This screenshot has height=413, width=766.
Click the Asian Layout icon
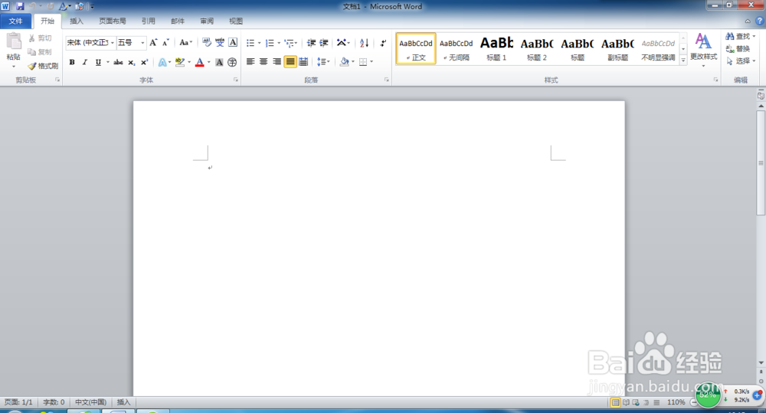[342, 43]
